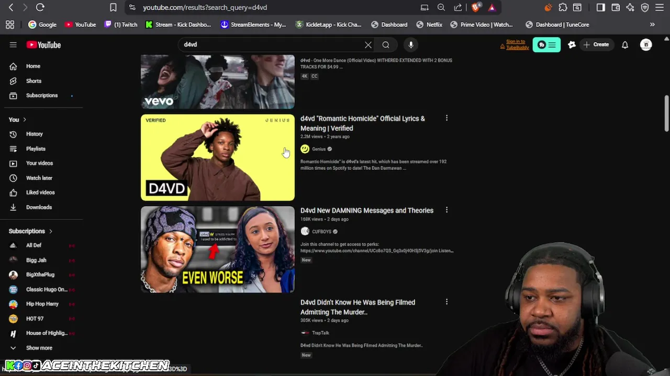The width and height of the screenshot is (670, 376).
Task: Open D4vd New DAMNING Messages and Theories title
Action: [x=367, y=210]
